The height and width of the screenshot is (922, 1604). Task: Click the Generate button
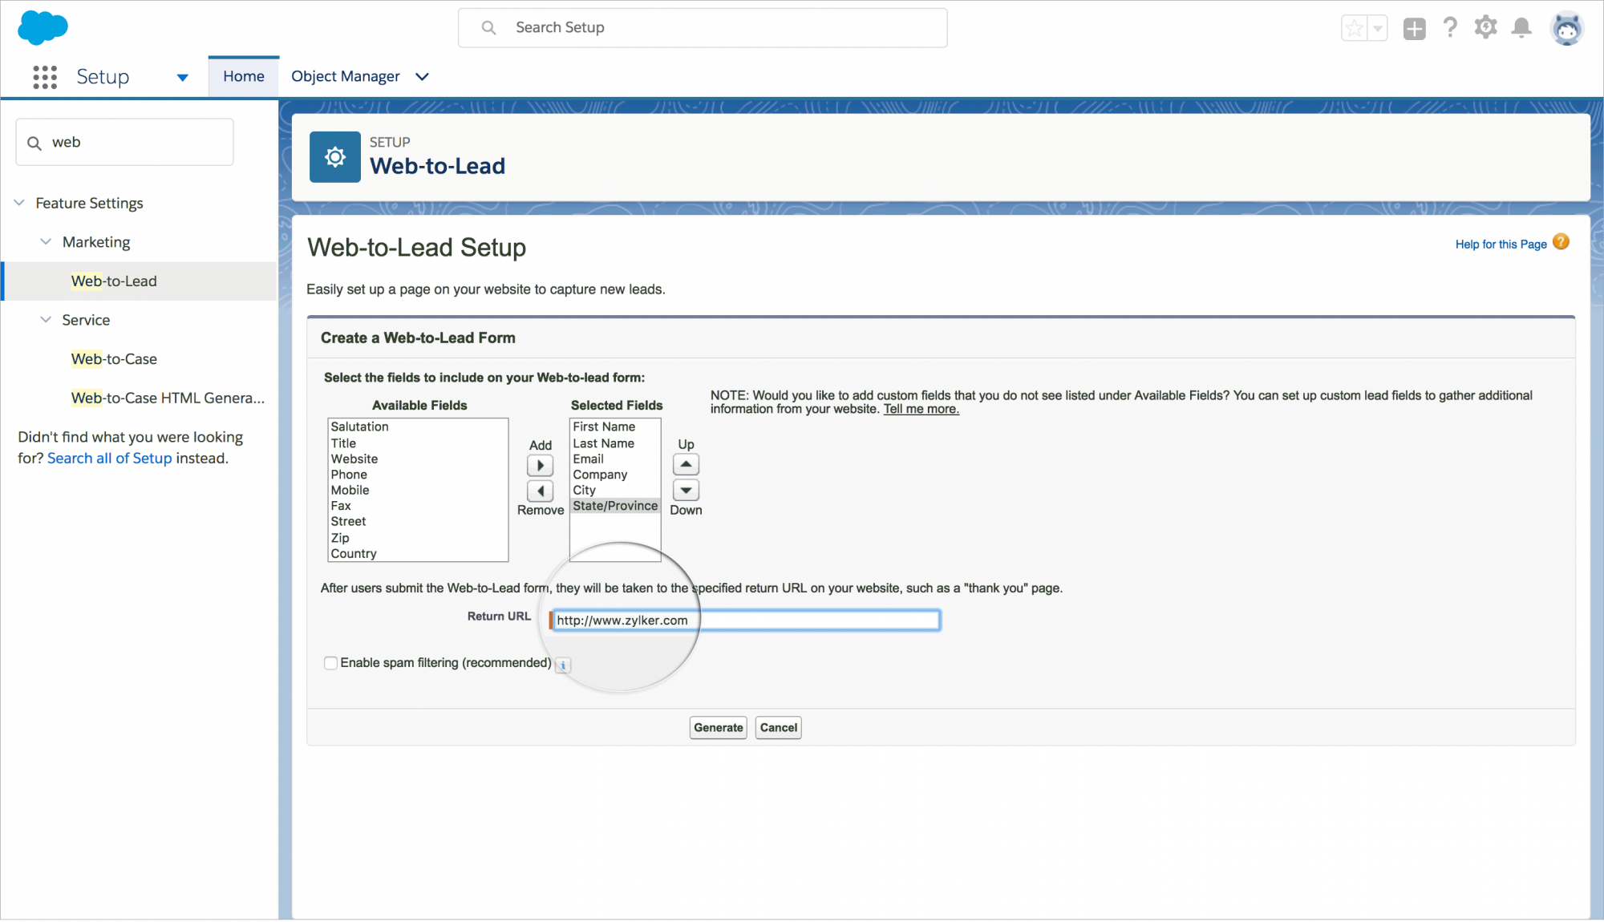pyautogui.click(x=718, y=728)
